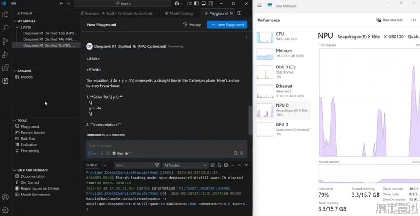Select CPU in Task Manager performance list
The height and width of the screenshot is (216, 420).
click(283, 37)
